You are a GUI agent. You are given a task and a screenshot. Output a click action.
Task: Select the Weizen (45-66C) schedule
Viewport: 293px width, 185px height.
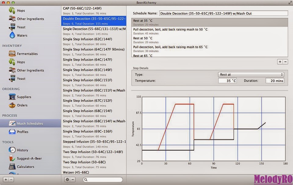[94, 172]
